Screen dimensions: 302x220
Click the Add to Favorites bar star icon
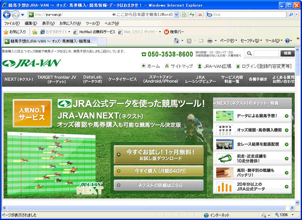click(x=35, y=32)
